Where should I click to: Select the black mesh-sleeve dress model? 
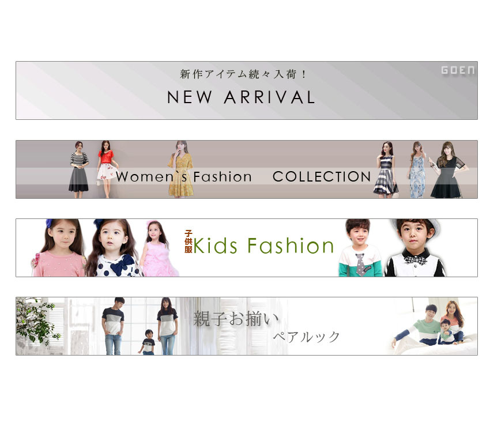pyautogui.click(x=447, y=170)
